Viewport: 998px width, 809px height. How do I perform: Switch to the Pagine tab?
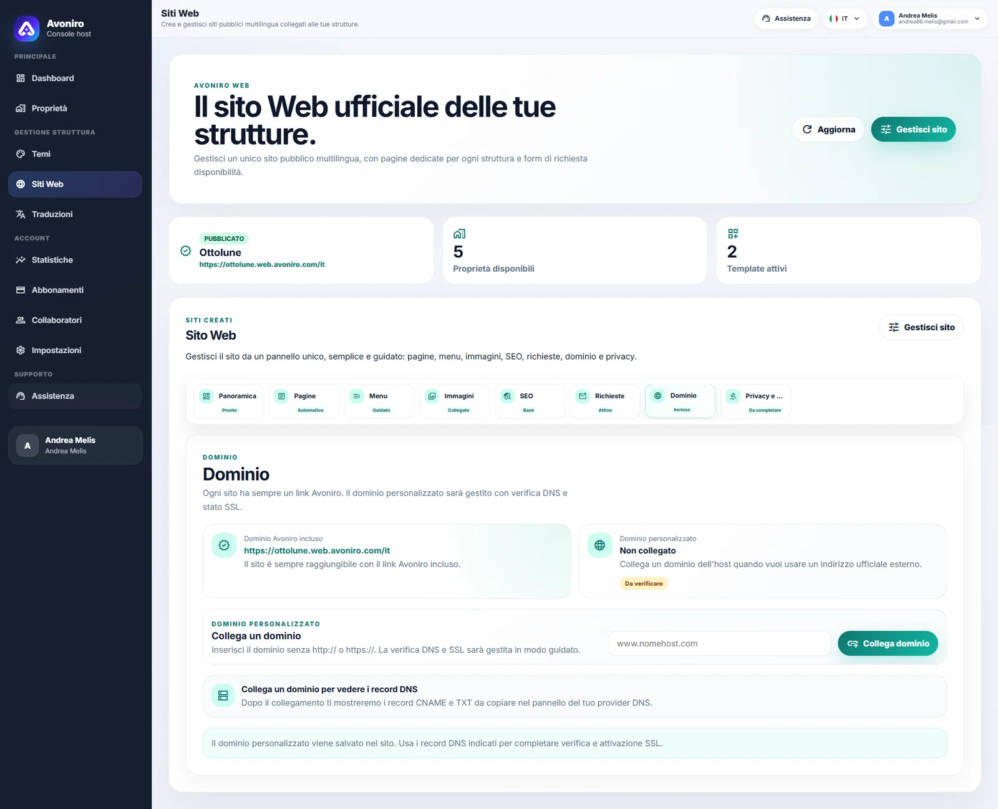coord(304,401)
